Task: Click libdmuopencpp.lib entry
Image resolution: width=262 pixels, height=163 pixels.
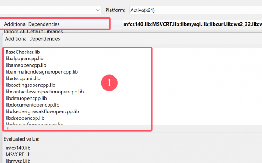Action: pos(26,98)
